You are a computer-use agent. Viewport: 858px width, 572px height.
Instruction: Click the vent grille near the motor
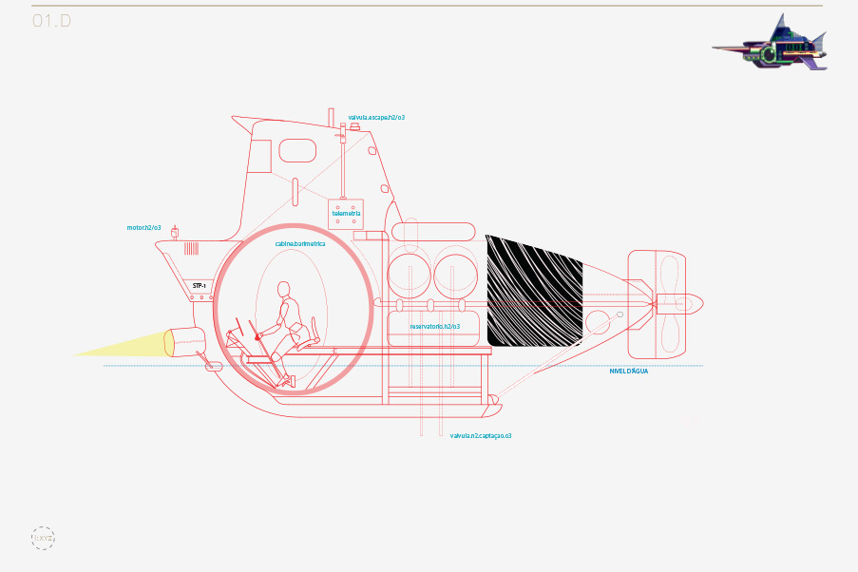point(192,249)
